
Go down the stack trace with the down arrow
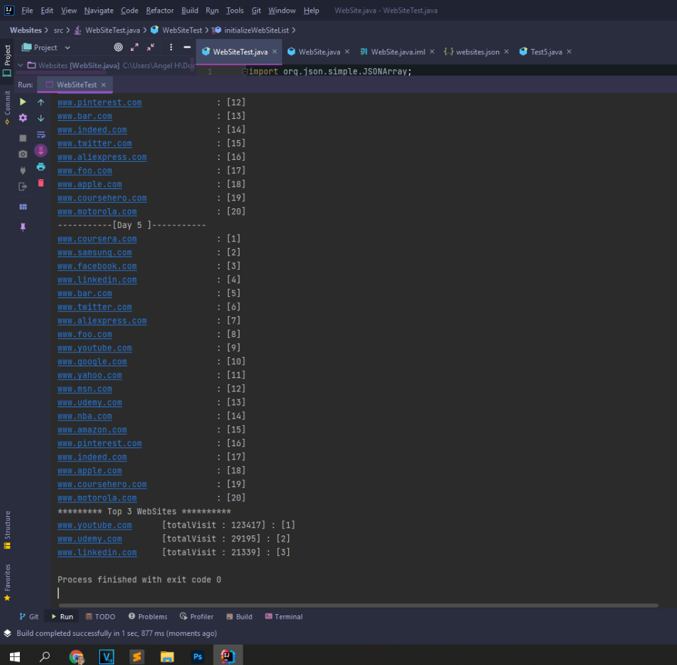tap(41, 118)
